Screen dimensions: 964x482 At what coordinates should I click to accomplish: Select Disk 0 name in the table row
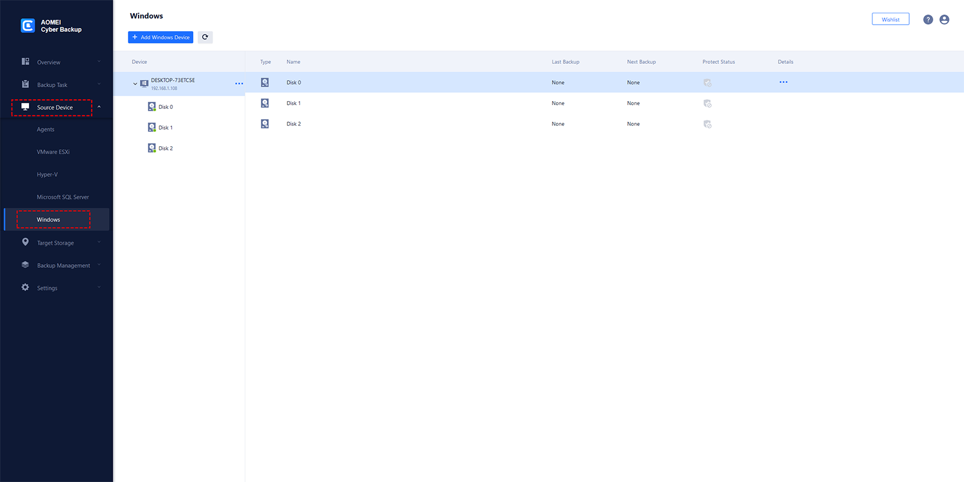tap(294, 82)
